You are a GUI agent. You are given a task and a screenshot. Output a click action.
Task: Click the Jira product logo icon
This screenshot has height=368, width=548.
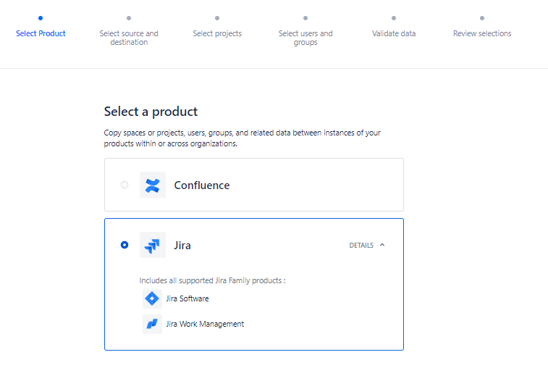pos(152,245)
